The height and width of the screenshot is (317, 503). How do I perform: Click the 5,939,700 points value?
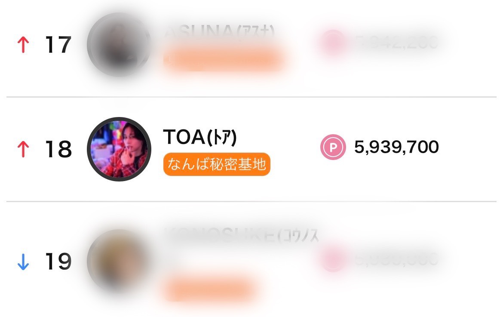[396, 148]
